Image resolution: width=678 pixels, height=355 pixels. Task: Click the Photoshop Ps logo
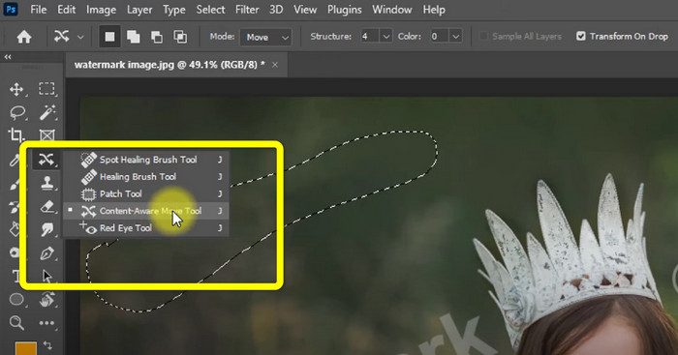click(11, 9)
